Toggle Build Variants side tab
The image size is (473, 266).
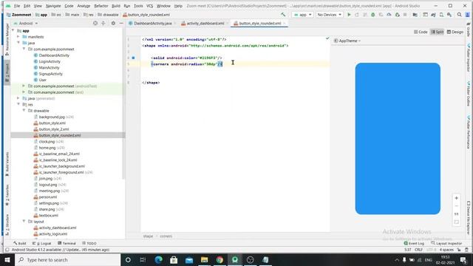point(7,164)
